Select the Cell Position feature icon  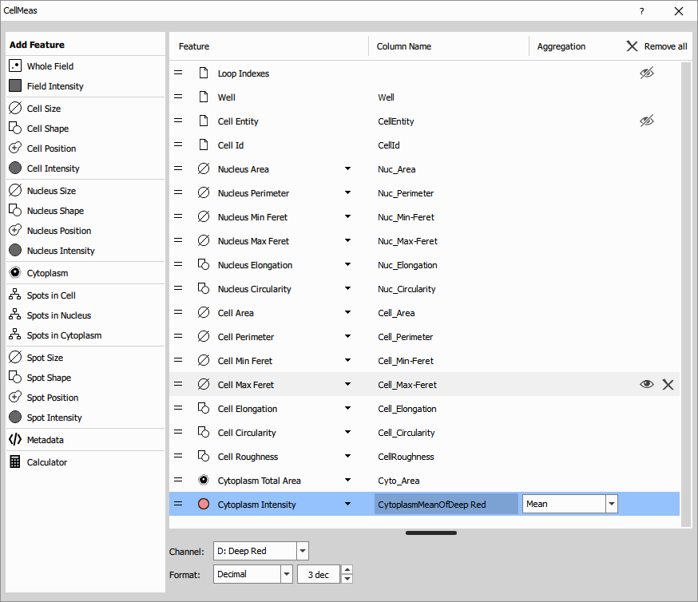click(15, 149)
